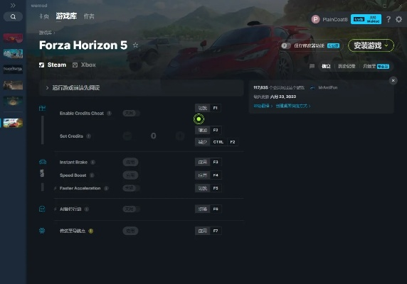Screen dimensions: 407x284
Task: Switch to the Xbox platform tab
Action: pyautogui.click(x=84, y=65)
